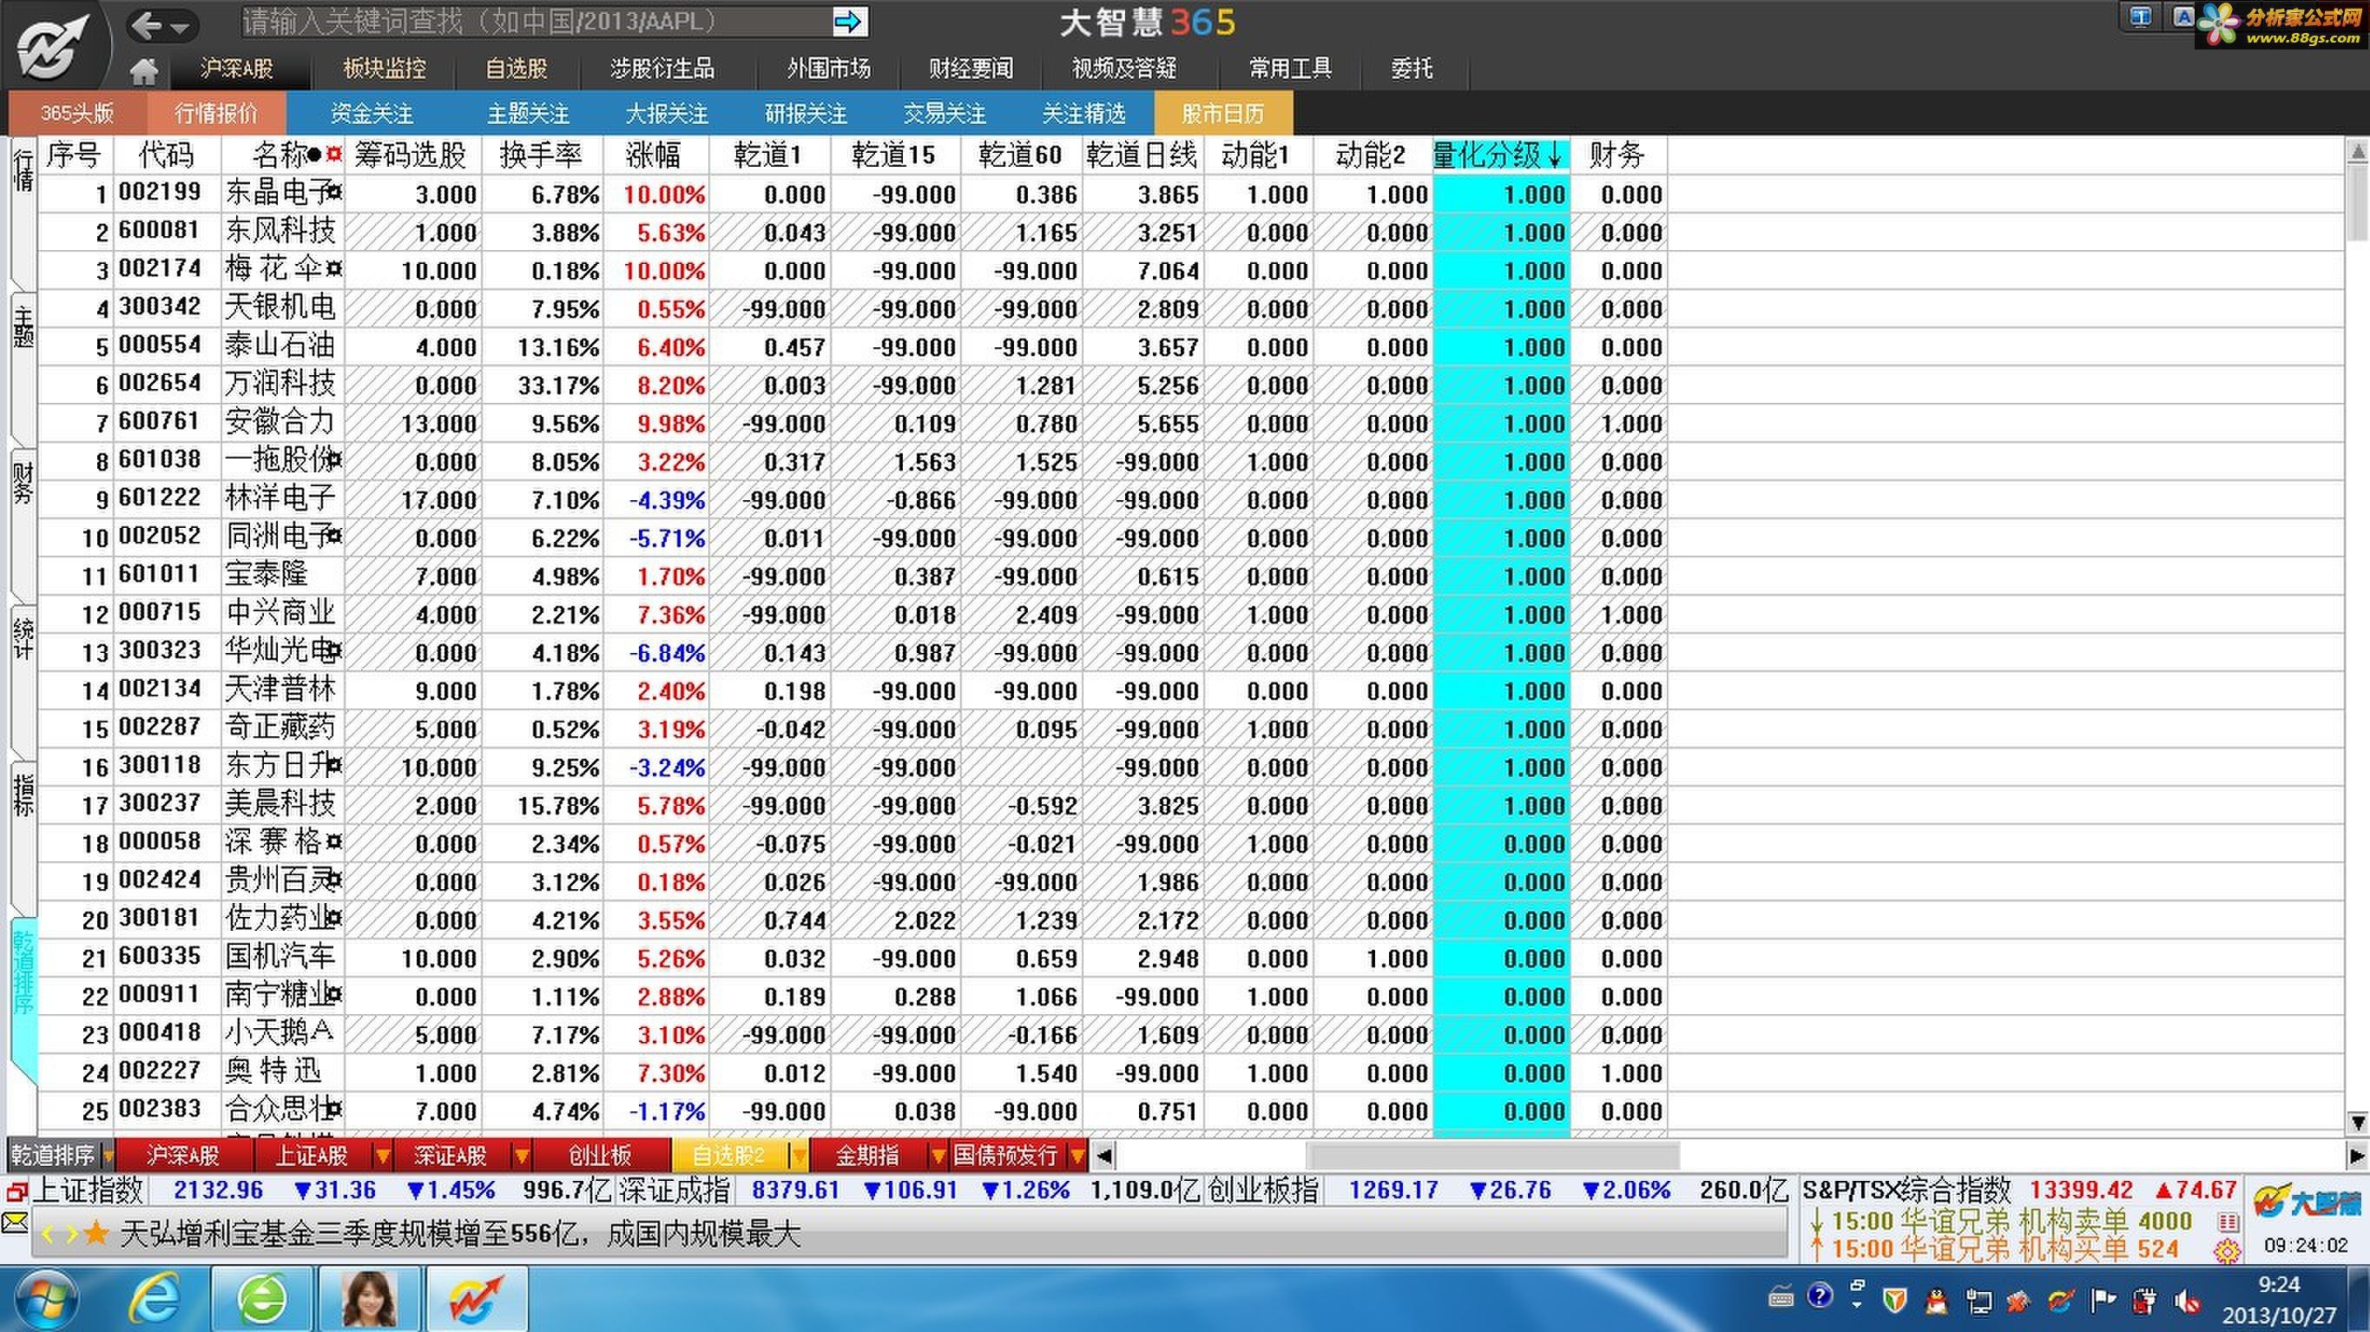Viewport: 2370px width, 1332px height.
Task: Open the 乾道排序 bottom dropdown arrow
Action: [108, 1155]
